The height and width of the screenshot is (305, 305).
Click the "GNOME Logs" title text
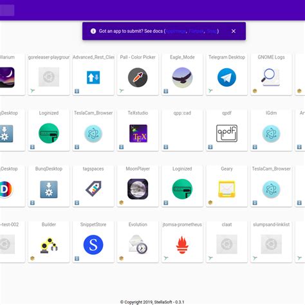coord(271,57)
